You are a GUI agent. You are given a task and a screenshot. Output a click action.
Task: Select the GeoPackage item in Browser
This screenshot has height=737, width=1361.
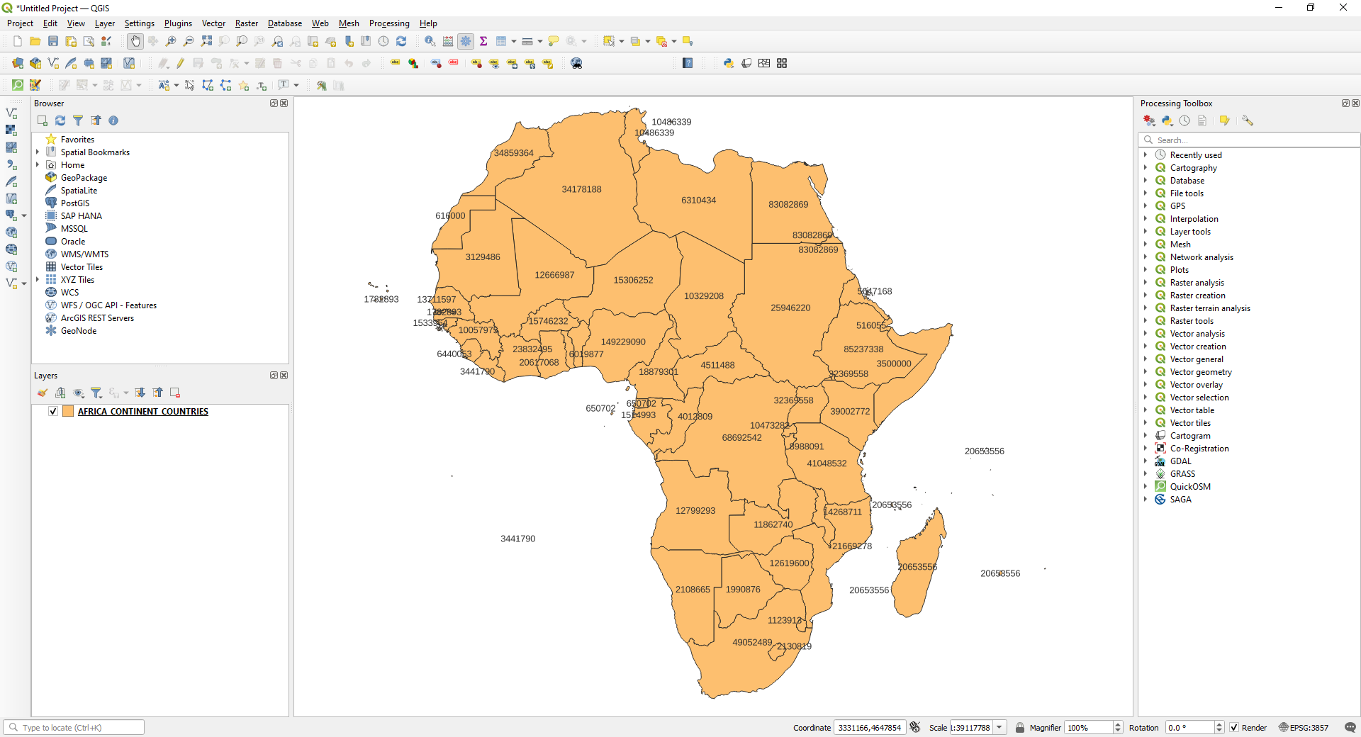pyautogui.click(x=84, y=177)
